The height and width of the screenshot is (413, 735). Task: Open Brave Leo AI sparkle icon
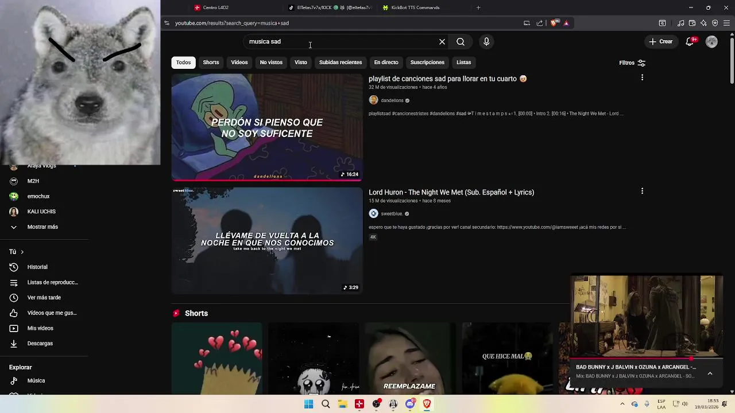[703, 23]
